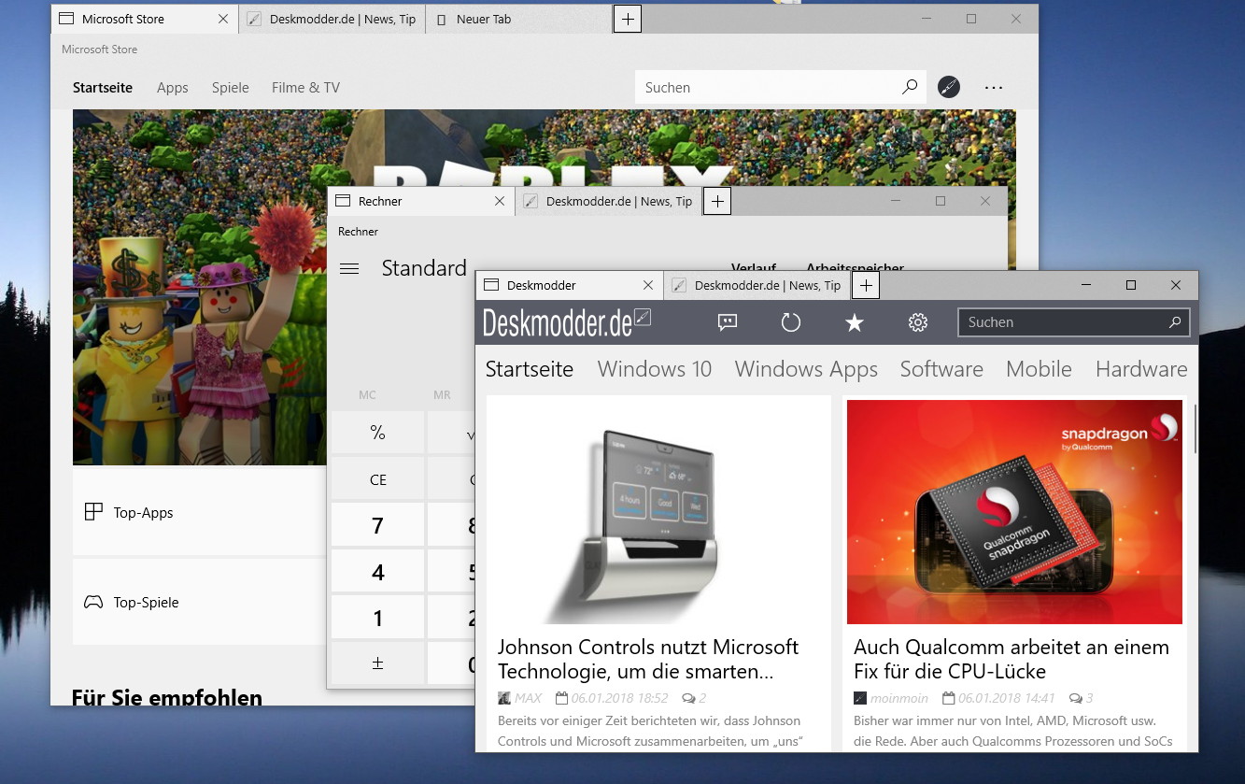Click number 4 in calculator

click(377, 572)
